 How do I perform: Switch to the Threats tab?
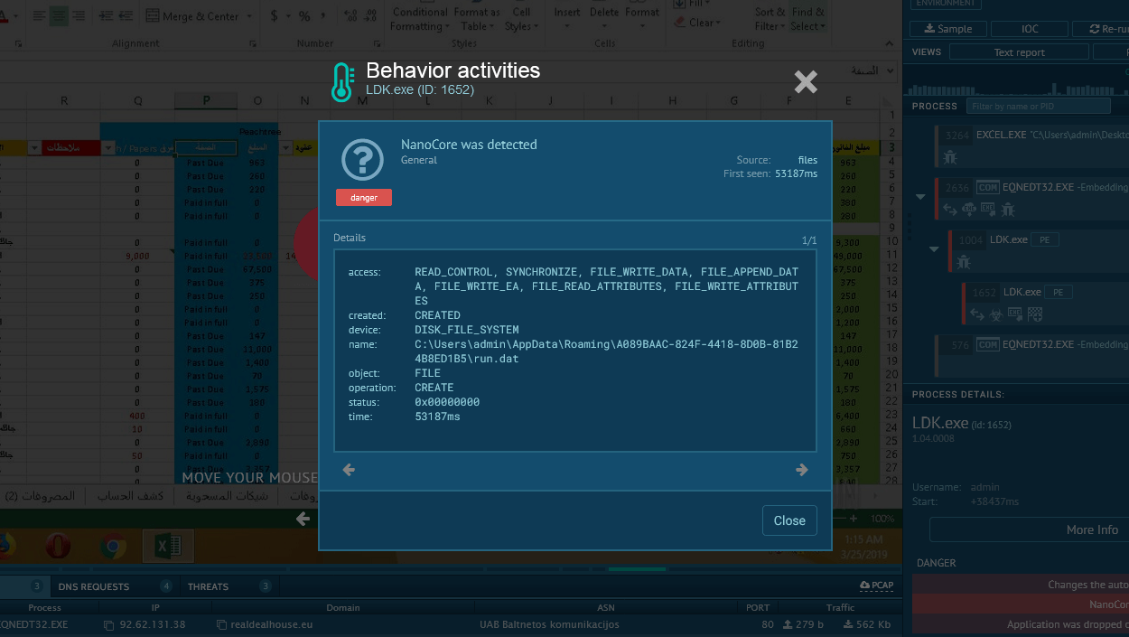tap(208, 586)
